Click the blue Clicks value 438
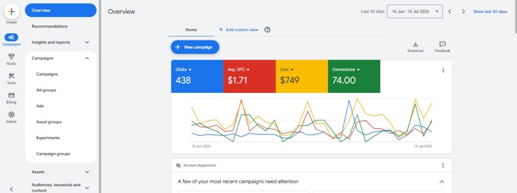 pyautogui.click(x=183, y=80)
